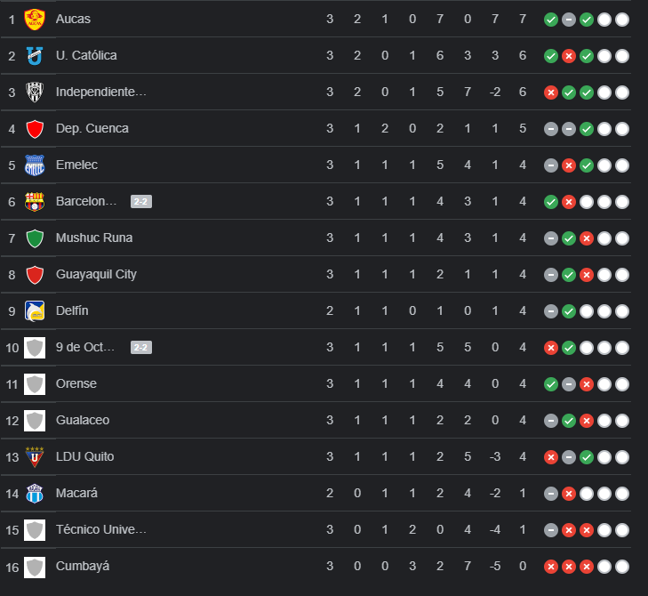Click the 2-2 live score badge for Barcelona
This screenshot has width=648, height=596.
coord(140,201)
